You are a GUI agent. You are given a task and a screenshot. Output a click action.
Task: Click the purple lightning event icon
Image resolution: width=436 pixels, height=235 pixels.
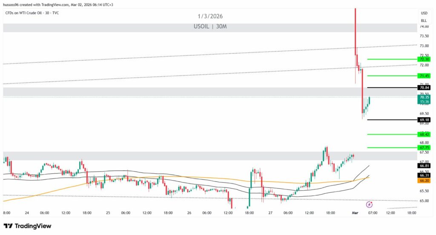pyautogui.click(x=369, y=204)
